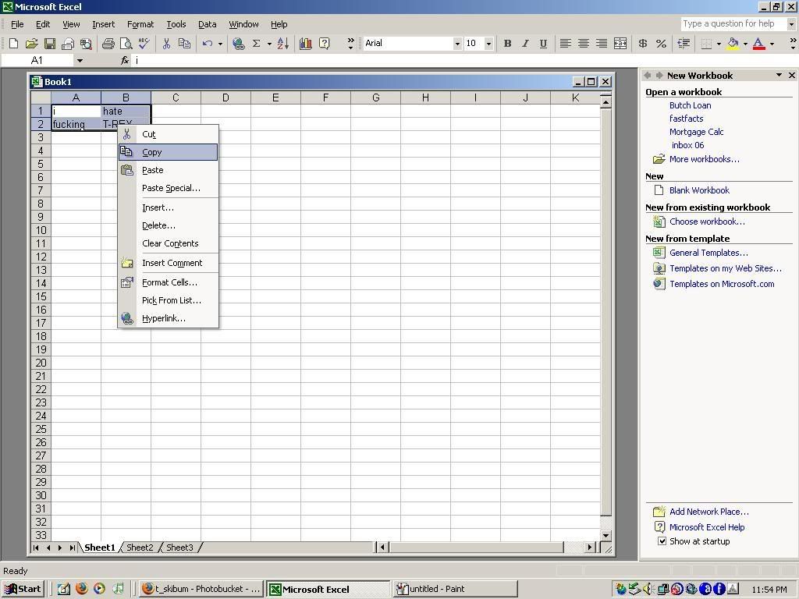Open the Chart Wizard icon
799x599 pixels.
(x=305, y=44)
